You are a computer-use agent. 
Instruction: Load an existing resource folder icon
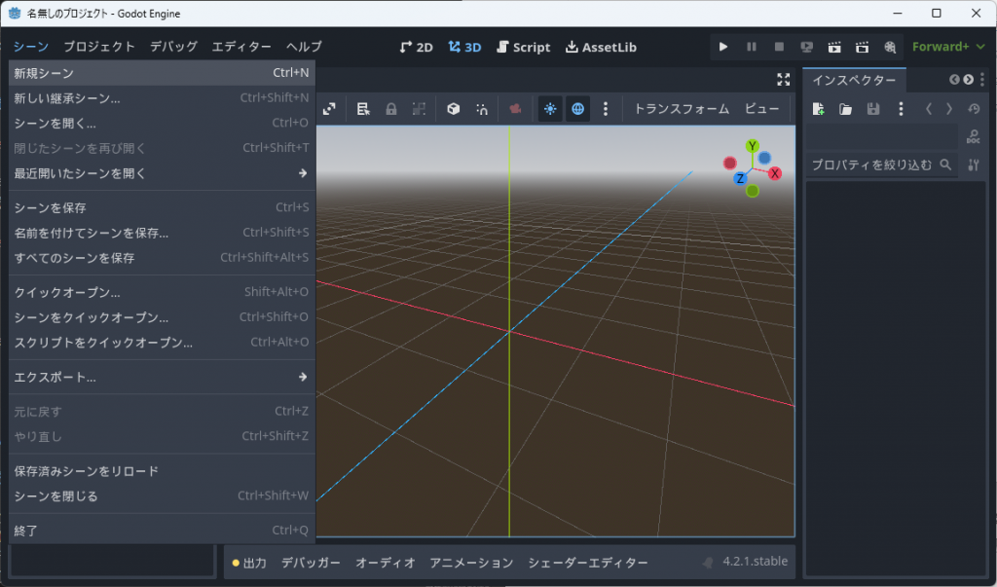pos(845,109)
